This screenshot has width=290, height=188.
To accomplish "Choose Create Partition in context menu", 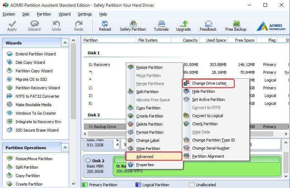I will 155,116.
